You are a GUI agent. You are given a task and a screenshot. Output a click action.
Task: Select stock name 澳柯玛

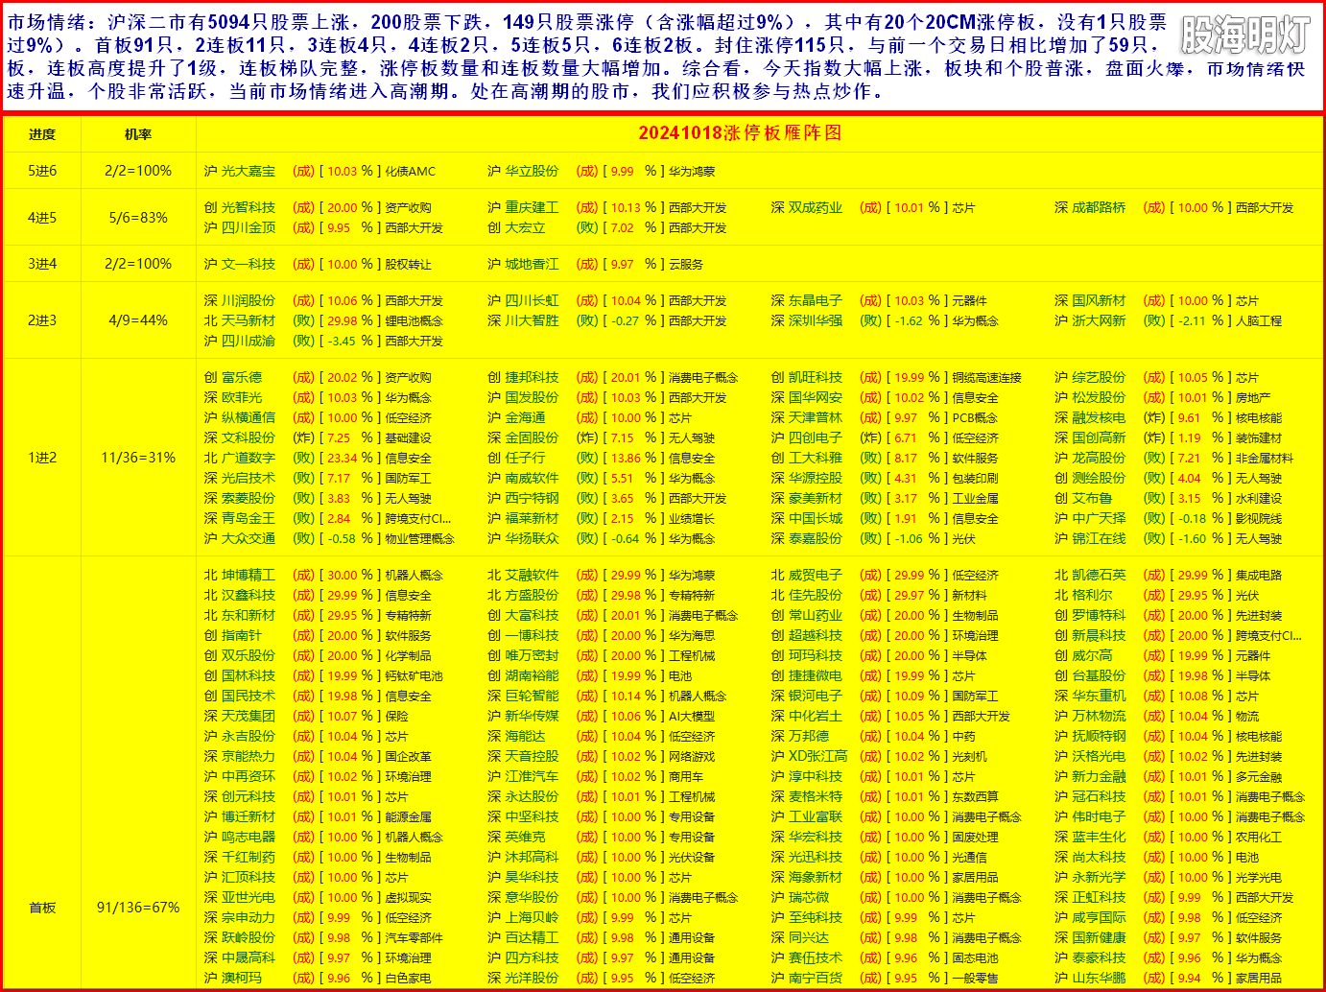pos(242,978)
